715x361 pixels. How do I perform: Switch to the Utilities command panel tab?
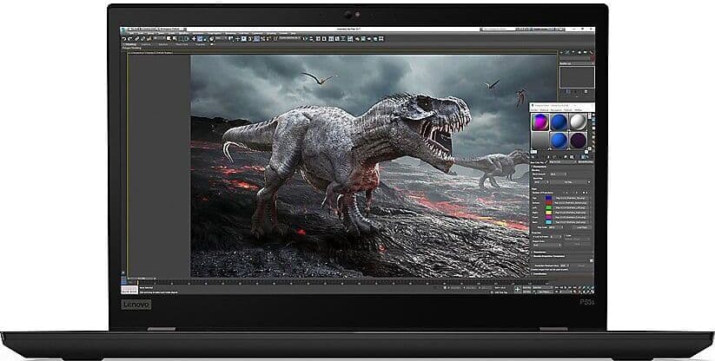pyautogui.click(x=592, y=52)
